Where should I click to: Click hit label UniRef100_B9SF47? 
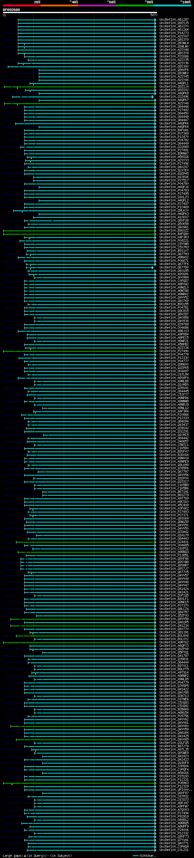pyautogui.click(x=174, y=452)
